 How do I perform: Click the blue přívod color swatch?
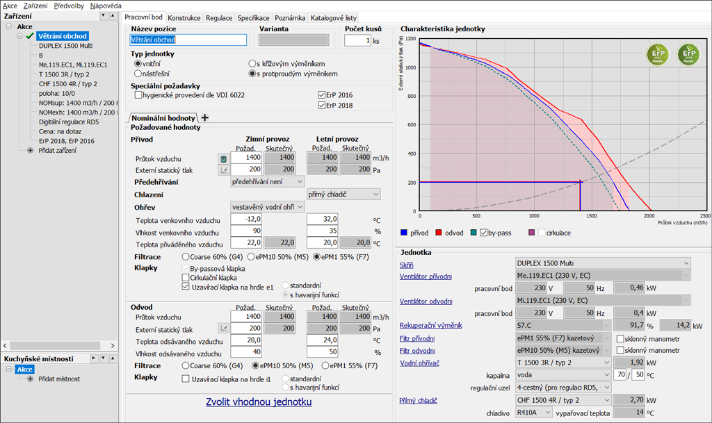pyautogui.click(x=404, y=233)
